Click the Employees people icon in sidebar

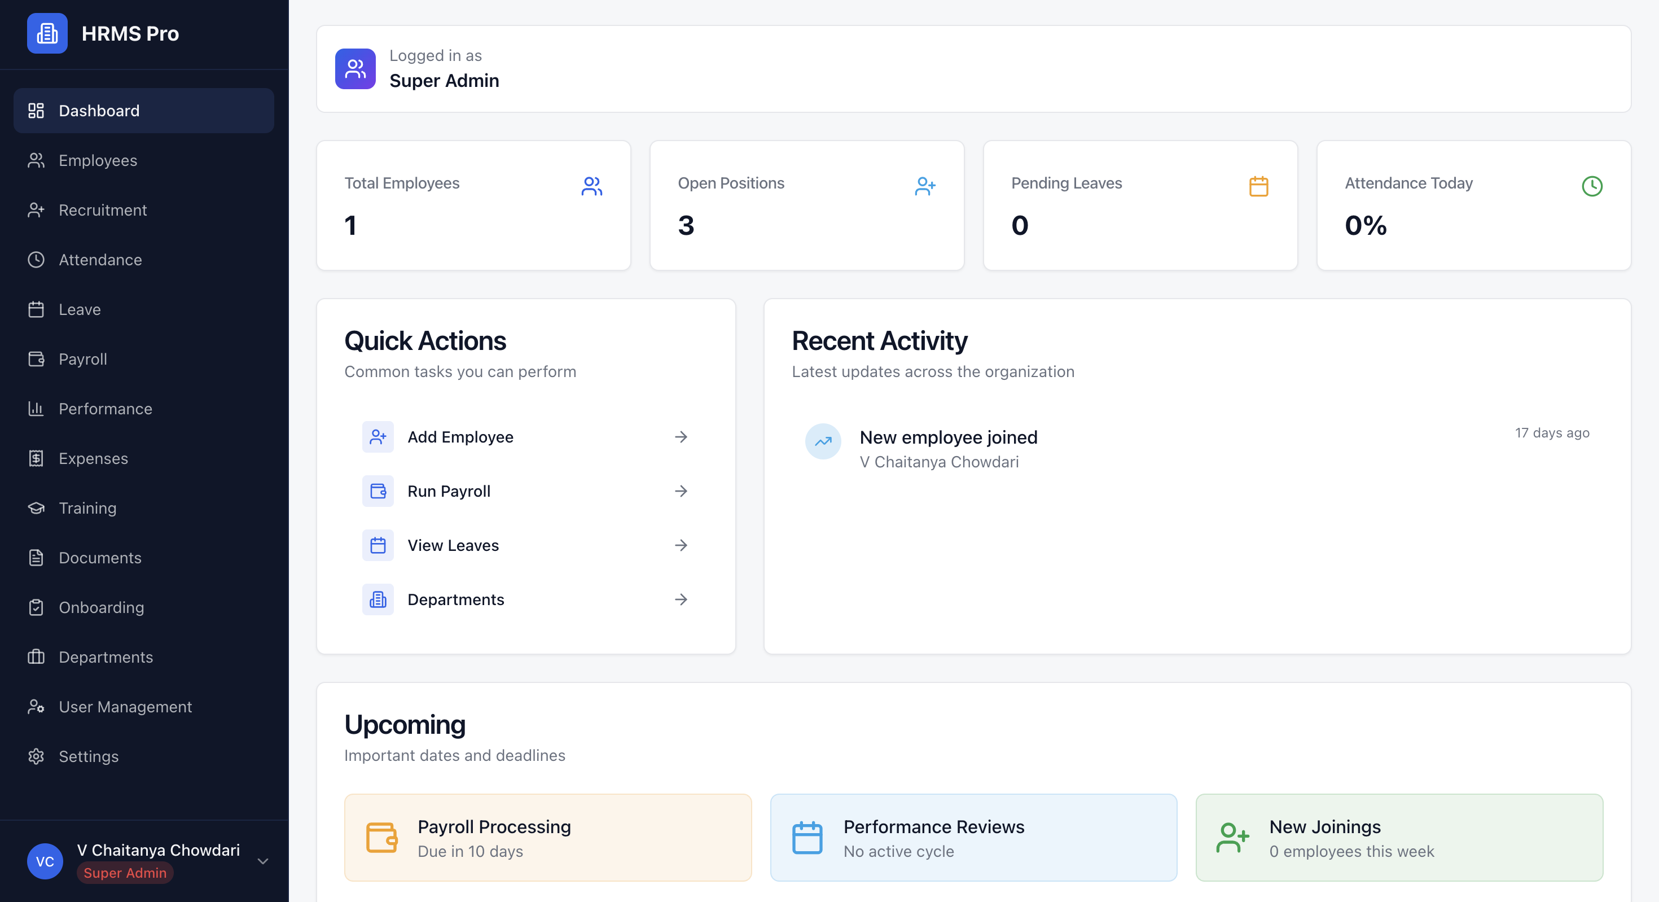[x=36, y=160]
